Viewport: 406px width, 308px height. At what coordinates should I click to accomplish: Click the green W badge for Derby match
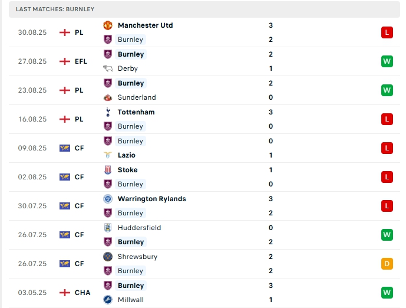[387, 61]
